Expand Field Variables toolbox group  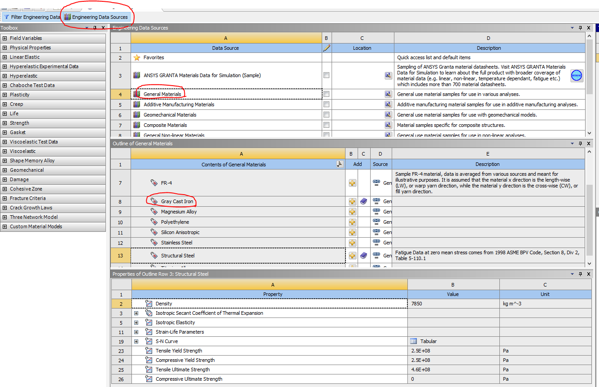tap(5, 38)
